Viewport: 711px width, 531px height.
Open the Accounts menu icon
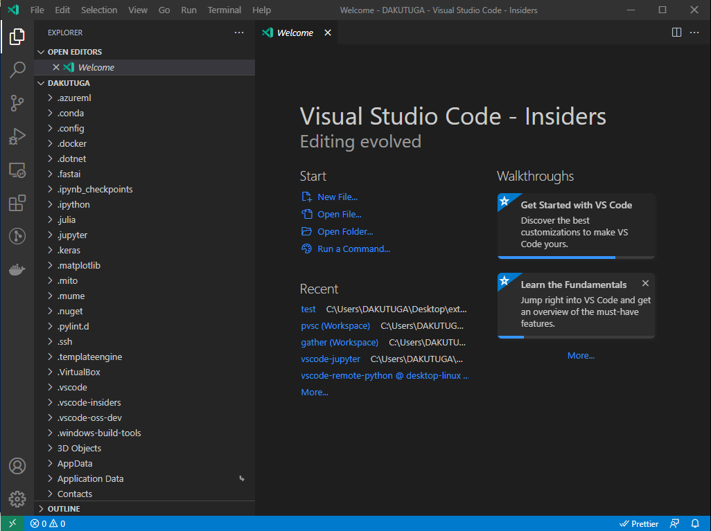point(17,466)
